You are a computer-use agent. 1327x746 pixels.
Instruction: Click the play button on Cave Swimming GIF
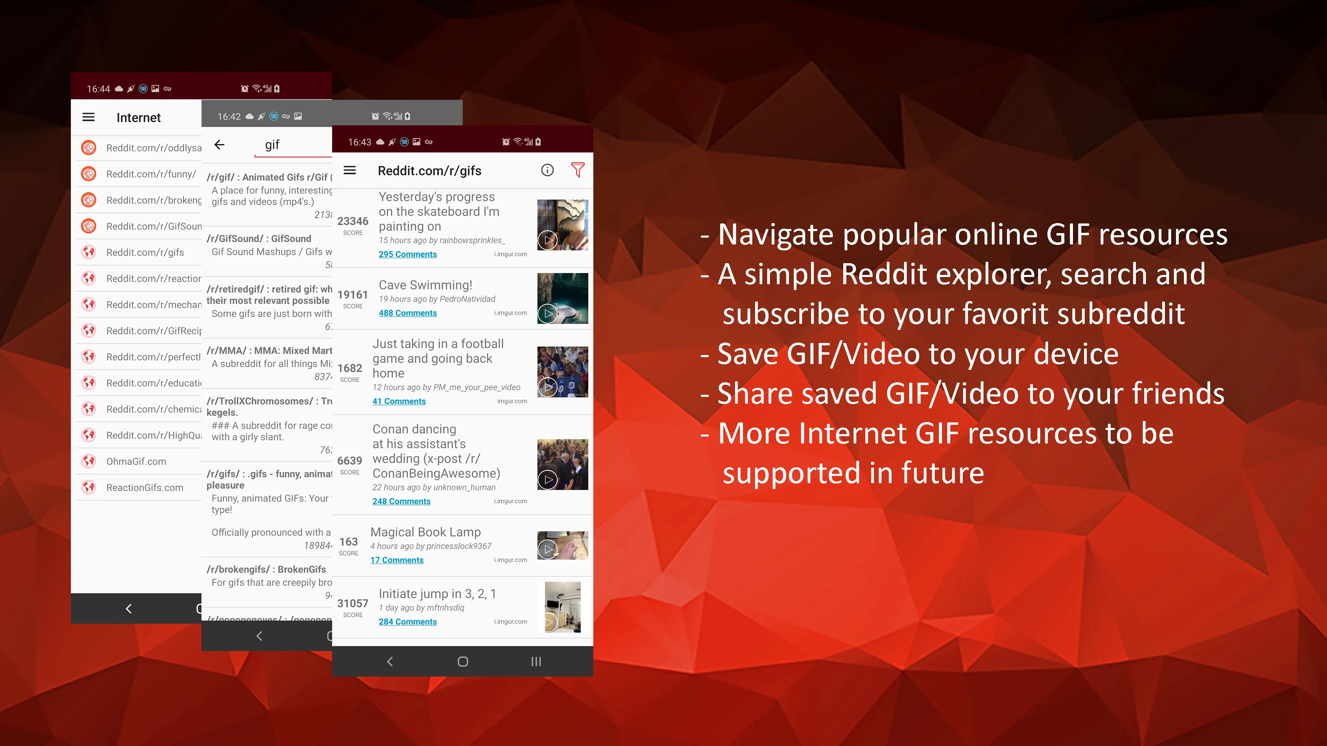pyautogui.click(x=548, y=313)
